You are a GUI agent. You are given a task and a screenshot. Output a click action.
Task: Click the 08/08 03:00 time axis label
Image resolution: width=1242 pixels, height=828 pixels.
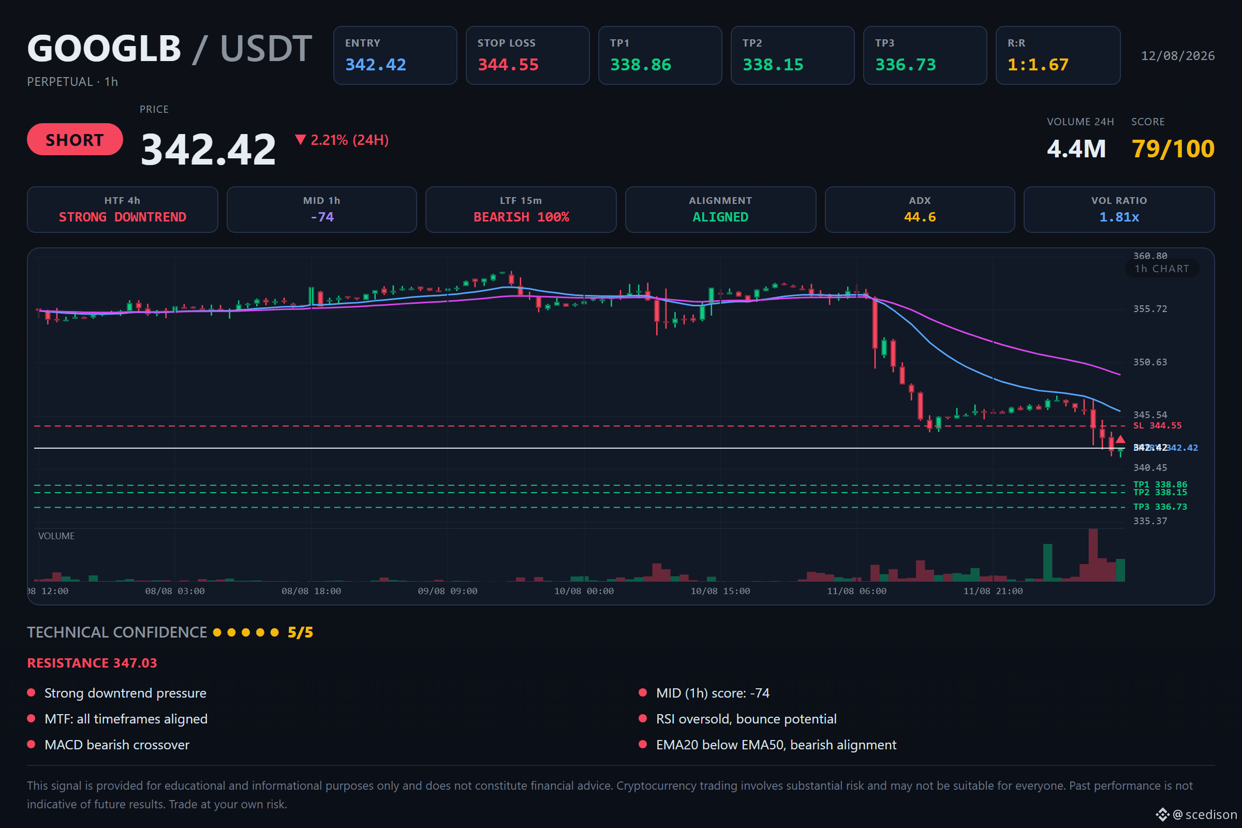[x=175, y=592]
